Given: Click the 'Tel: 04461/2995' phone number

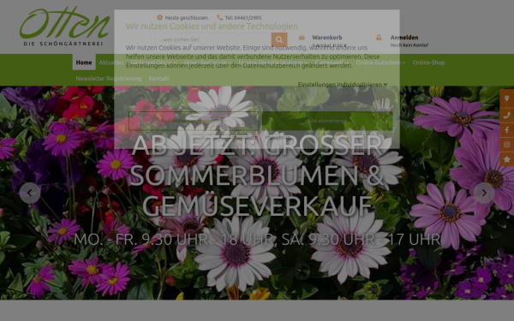Looking at the screenshot, I should click(x=243, y=18).
